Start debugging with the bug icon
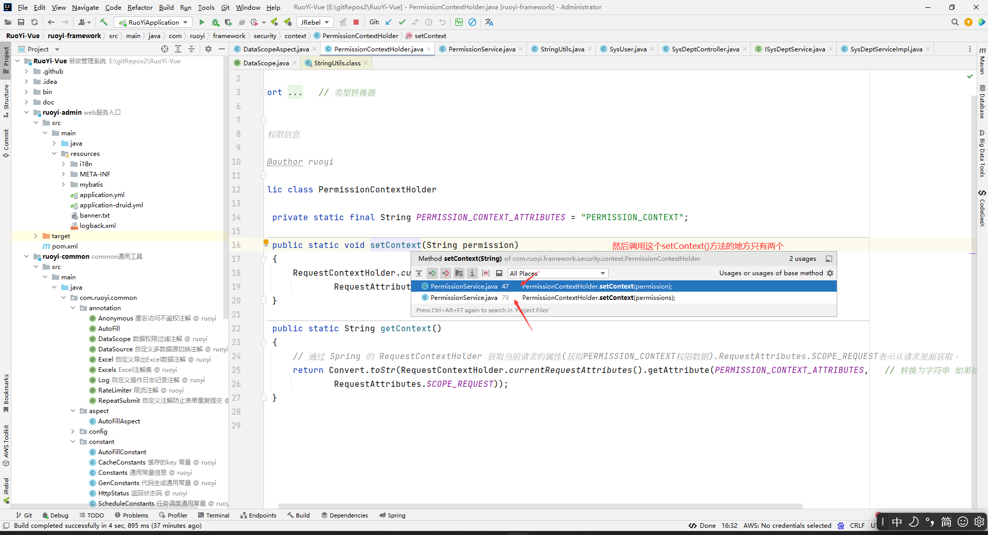The height and width of the screenshot is (535, 988). coord(215,22)
